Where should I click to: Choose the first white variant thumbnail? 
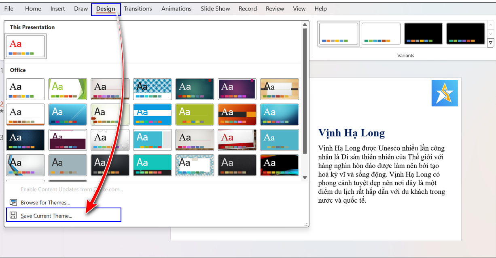click(339, 34)
